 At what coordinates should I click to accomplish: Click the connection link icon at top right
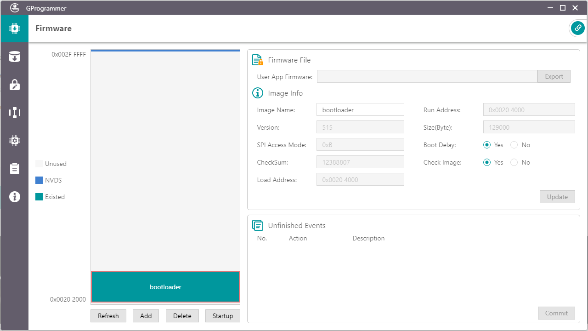point(577,29)
